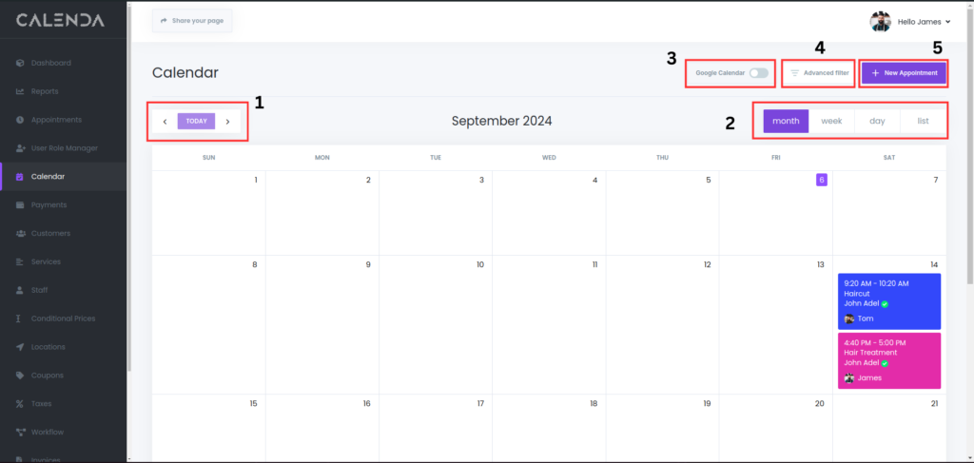Screen dimensions: 974x463
Task: Click the New Appointment button
Action: click(904, 73)
